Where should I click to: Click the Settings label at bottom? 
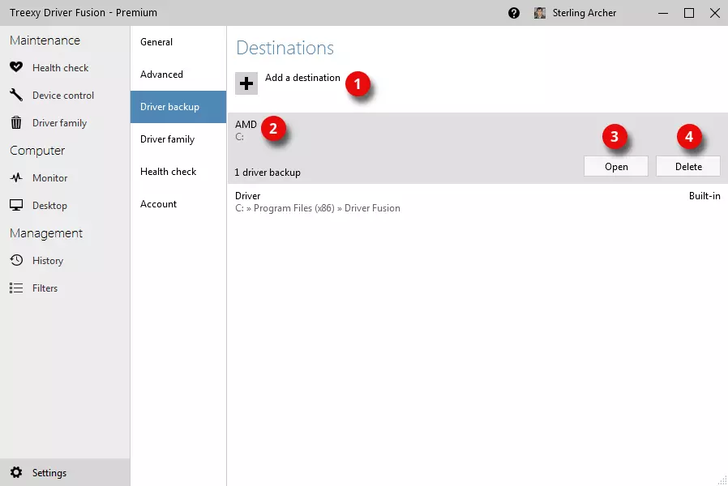click(x=49, y=472)
